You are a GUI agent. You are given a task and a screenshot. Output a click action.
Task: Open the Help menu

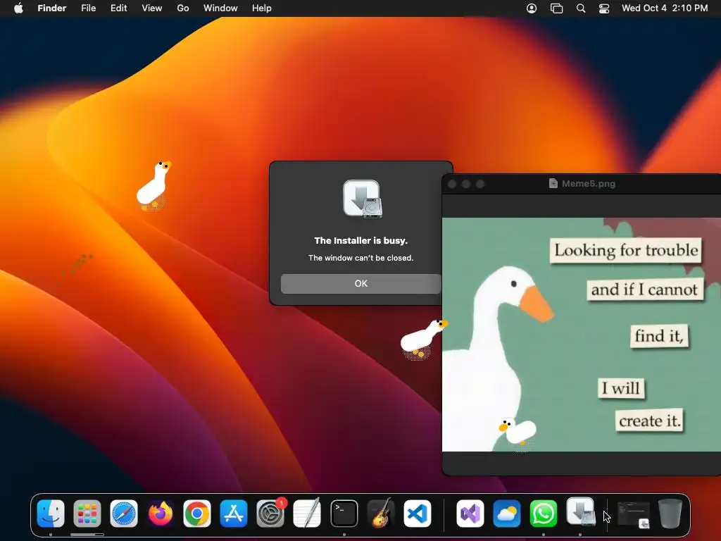(262, 8)
